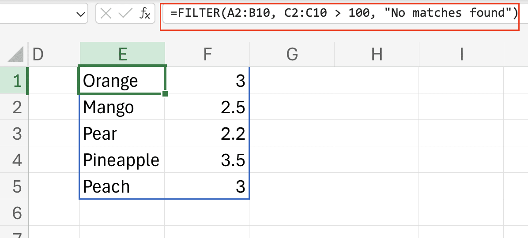Screen dimensions: 528x238
Task: Open the Insert Function fx button
Action: 144,14
